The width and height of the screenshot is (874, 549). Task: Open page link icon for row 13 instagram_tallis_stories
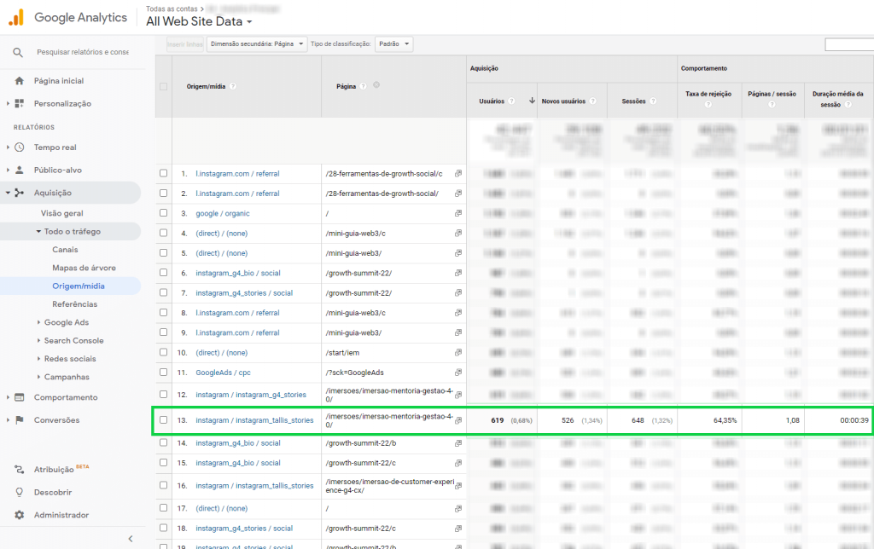point(458,420)
